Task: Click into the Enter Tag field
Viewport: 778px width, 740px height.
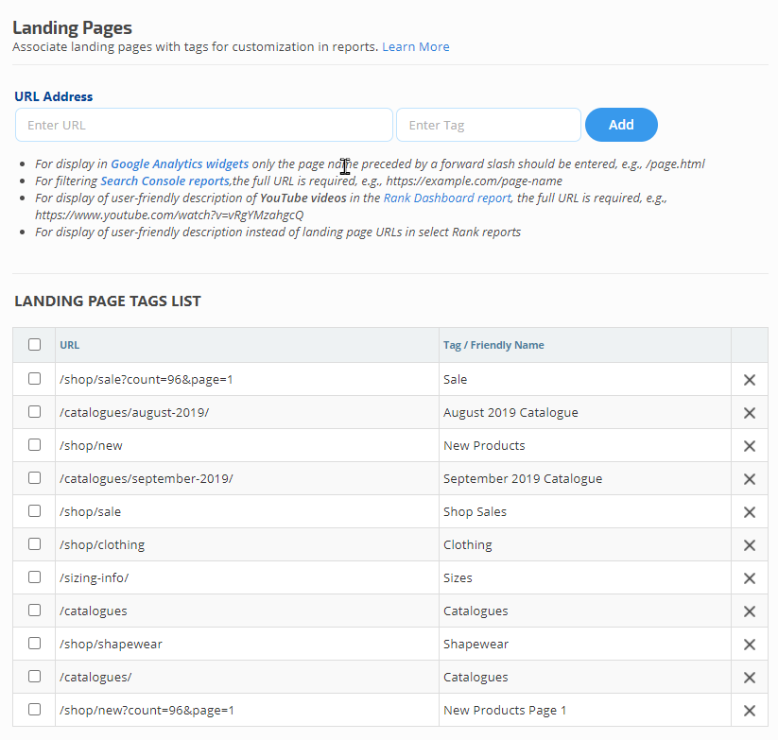Action: [488, 125]
